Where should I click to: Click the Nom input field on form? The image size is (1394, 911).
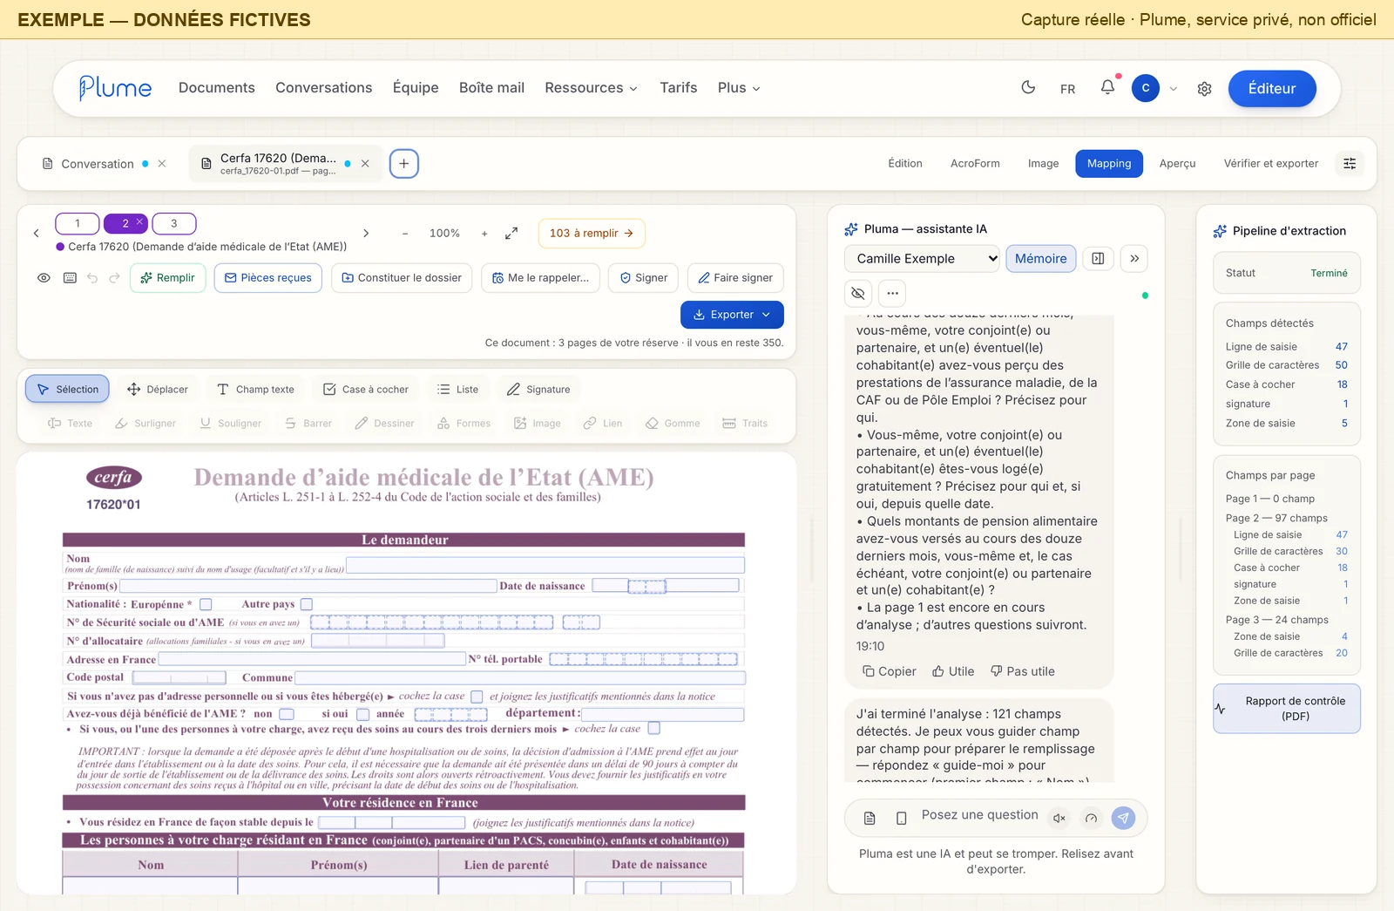(x=545, y=565)
